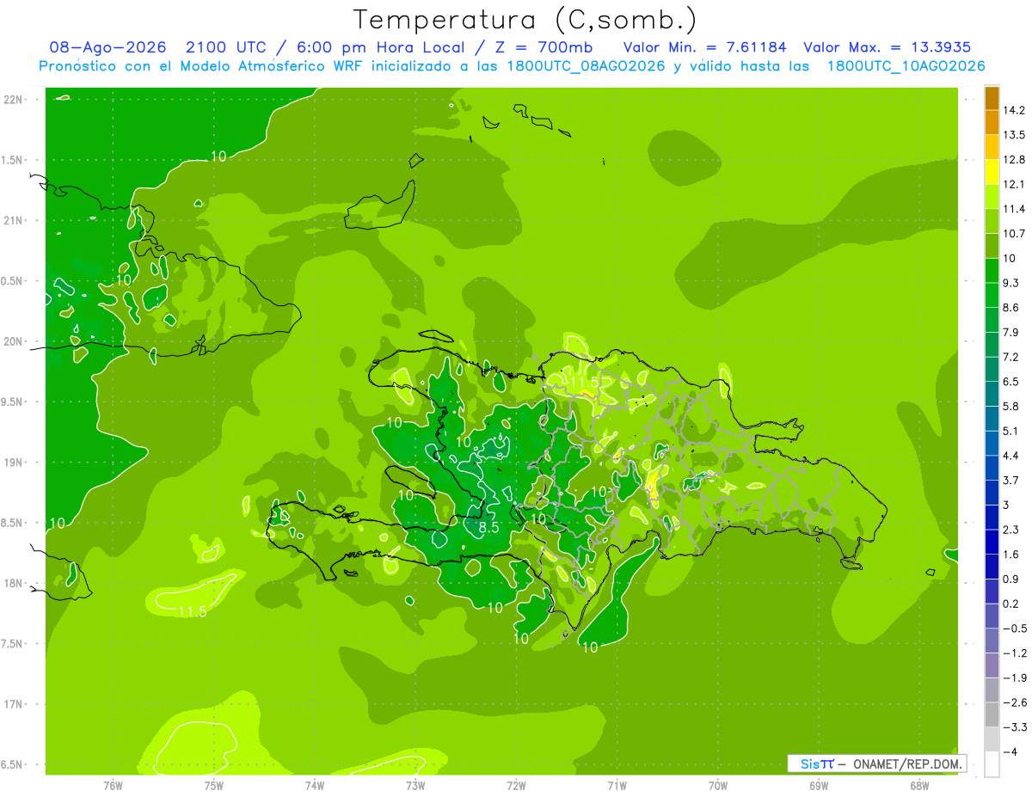Click the 2.3 value on the color scale
The height and width of the screenshot is (797, 1032).
point(1011,530)
